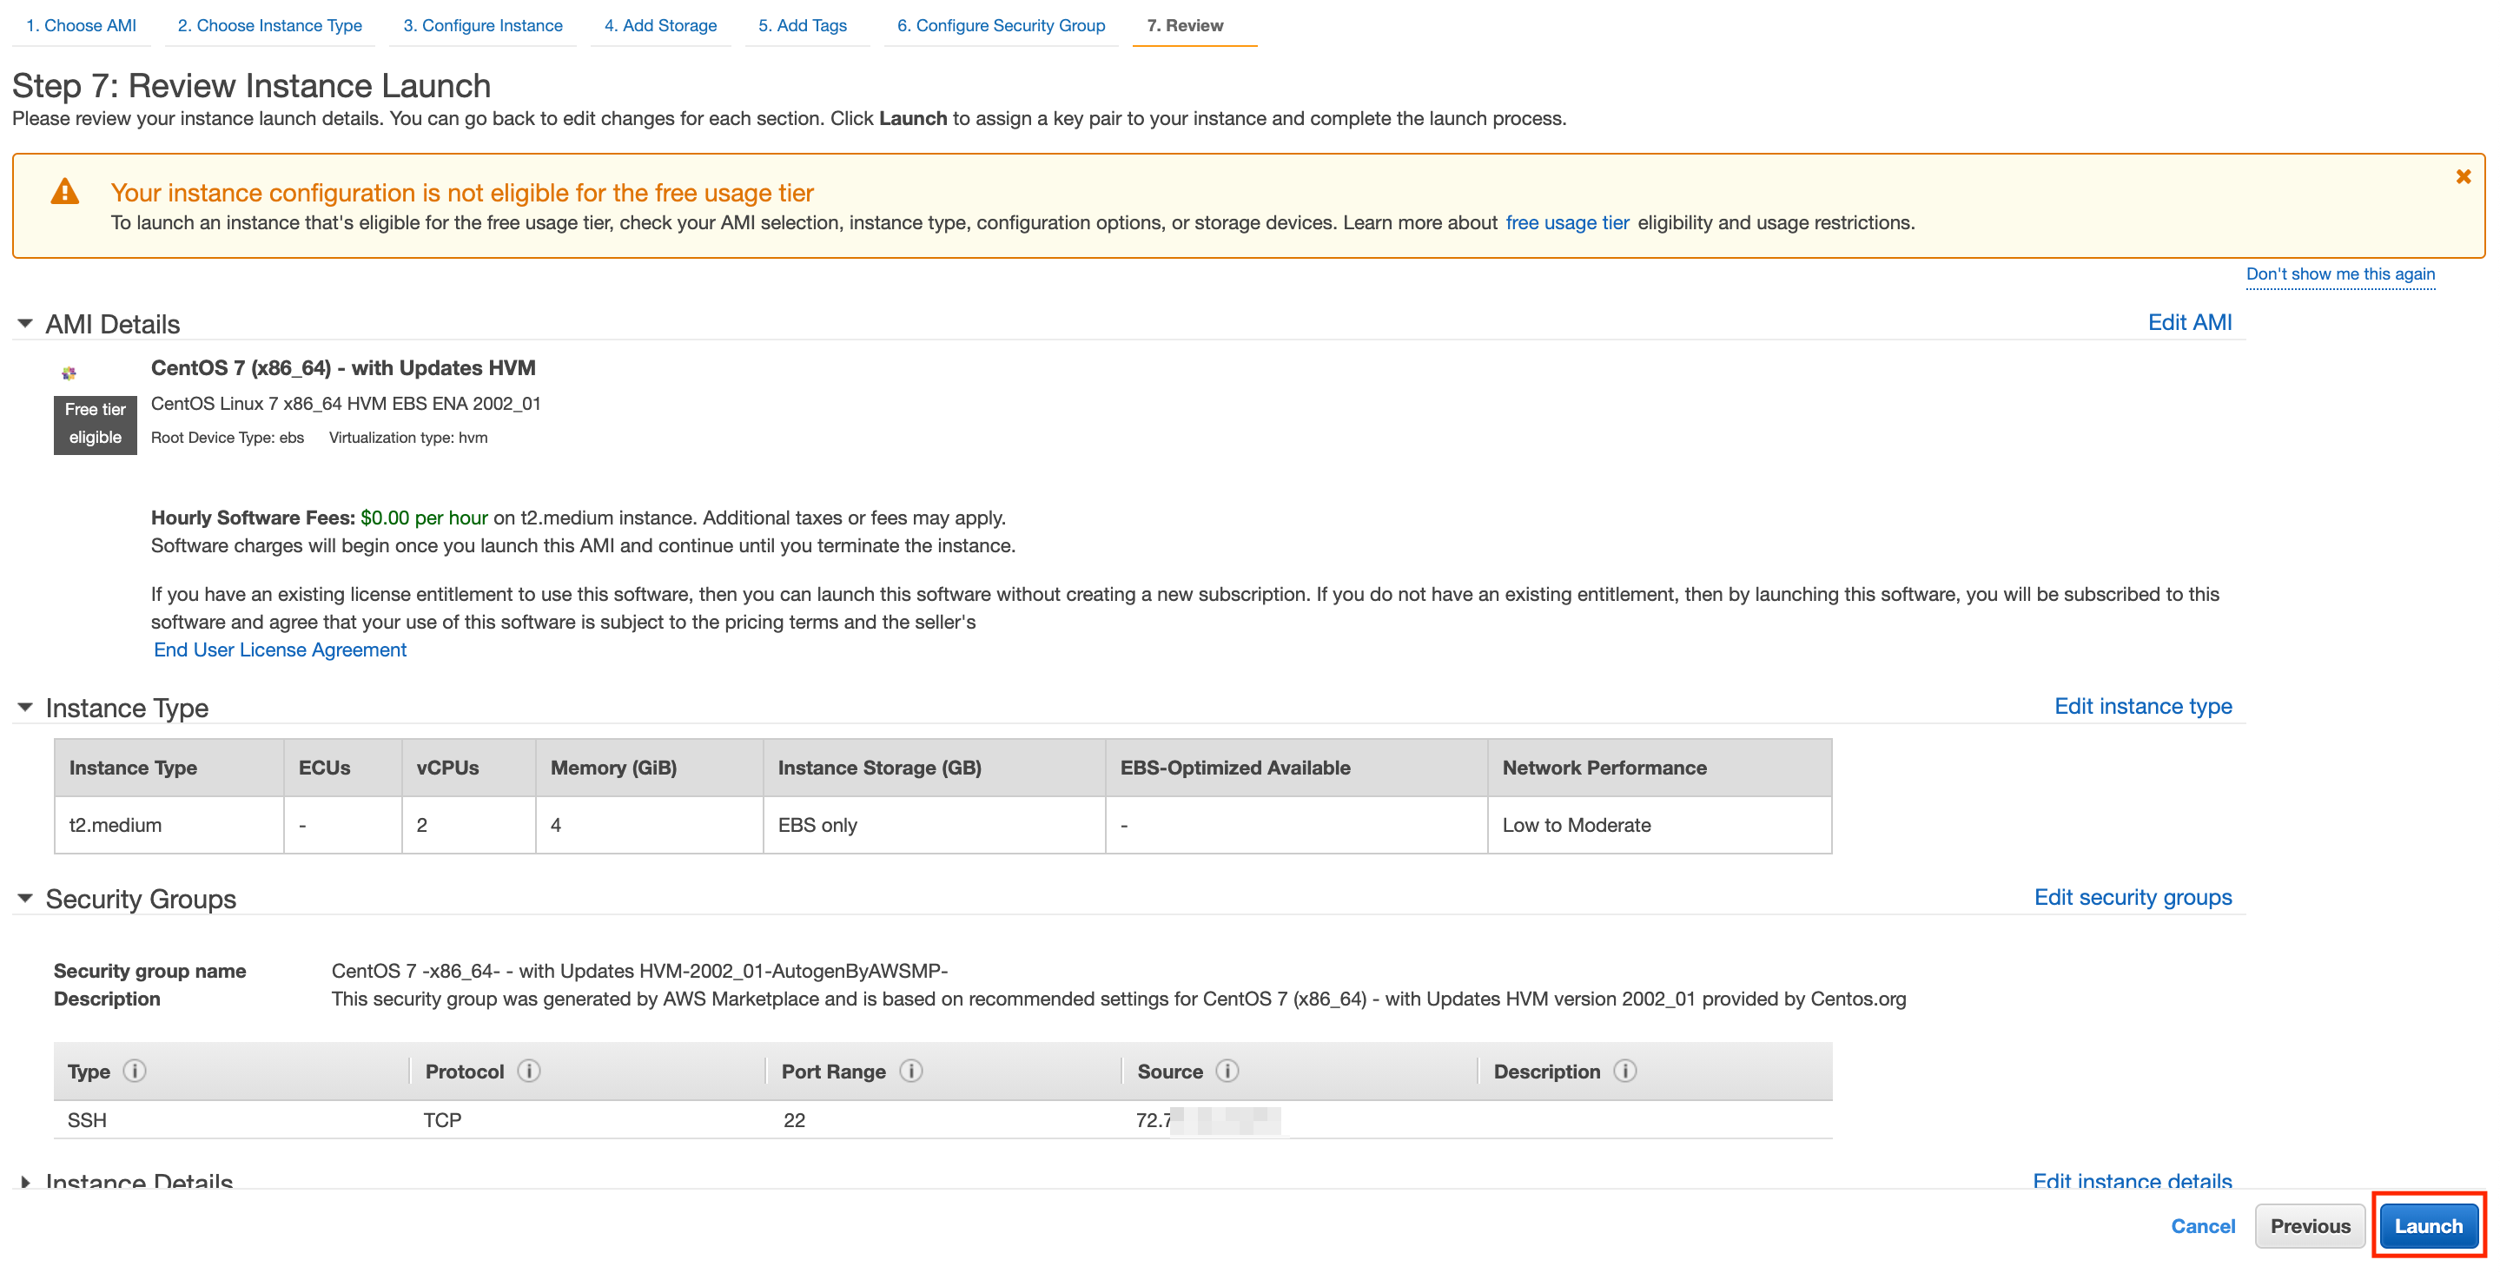2500x1273 pixels.
Task: Collapse the Instance Type section
Action: pyautogui.click(x=25, y=708)
